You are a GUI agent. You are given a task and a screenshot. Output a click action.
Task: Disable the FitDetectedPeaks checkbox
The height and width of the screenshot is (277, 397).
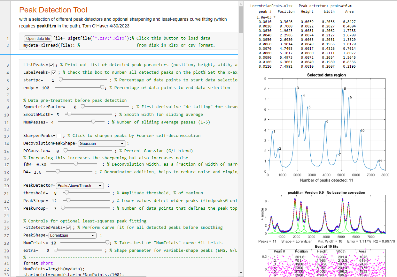pyautogui.click(x=68, y=228)
